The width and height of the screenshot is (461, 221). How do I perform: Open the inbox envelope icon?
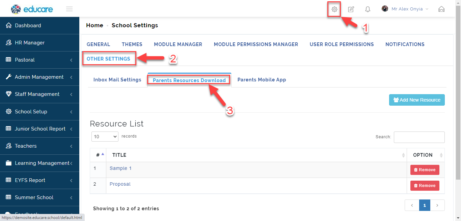pos(441,9)
